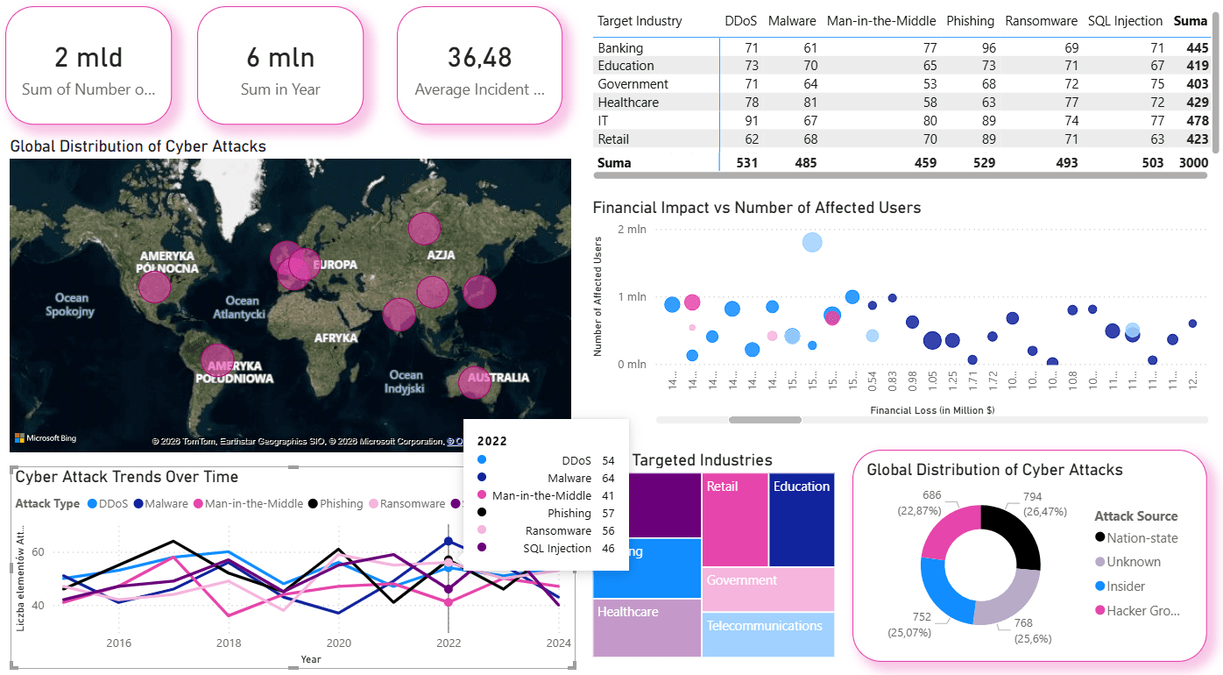Click the Nation-state legend entry

tap(1135, 538)
